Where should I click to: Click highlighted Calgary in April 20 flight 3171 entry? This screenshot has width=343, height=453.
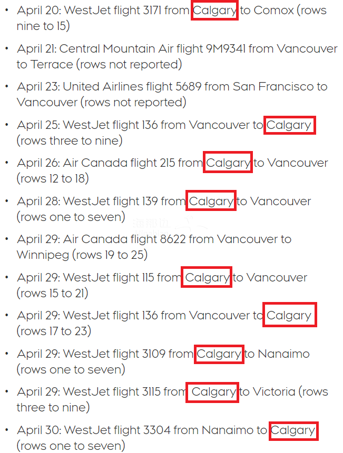tap(214, 11)
